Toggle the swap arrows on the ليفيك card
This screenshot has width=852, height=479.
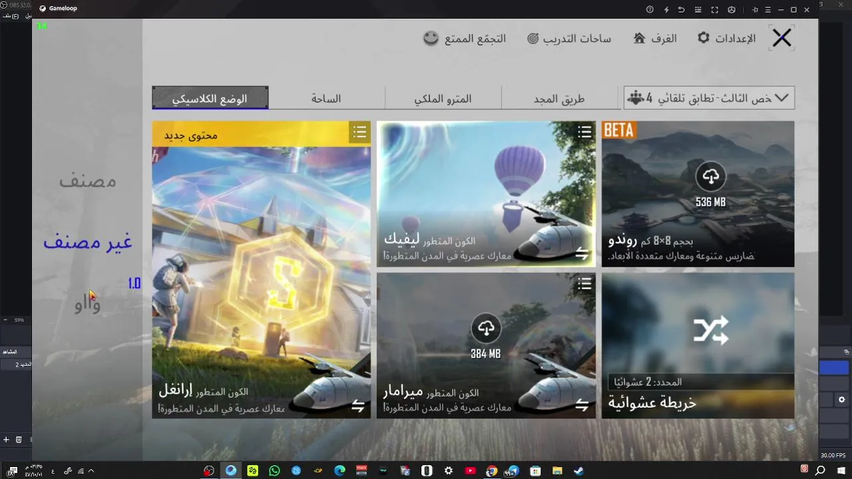pyautogui.click(x=582, y=253)
